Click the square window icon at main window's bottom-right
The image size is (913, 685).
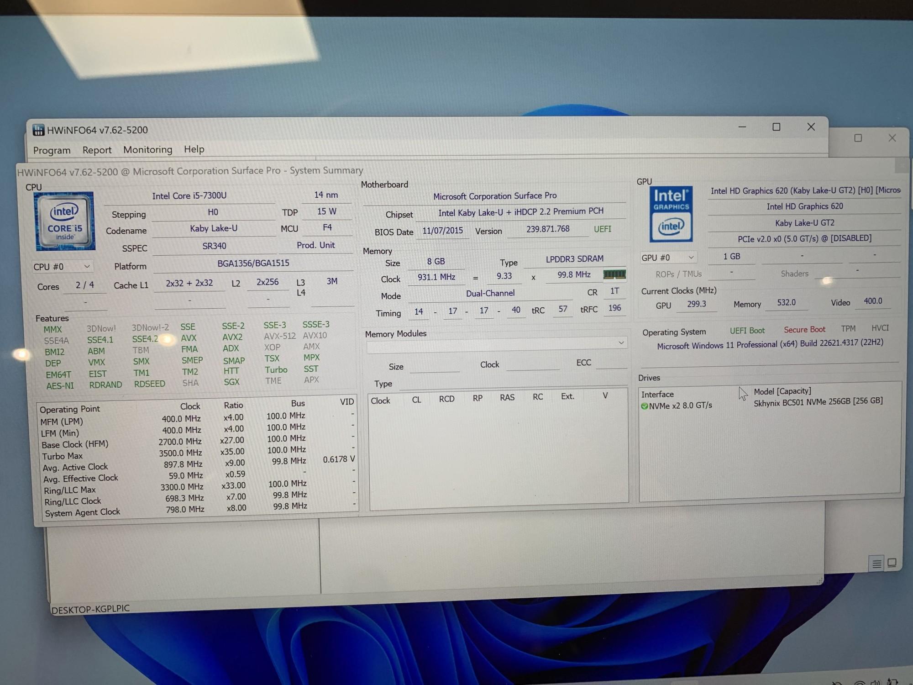click(x=892, y=563)
